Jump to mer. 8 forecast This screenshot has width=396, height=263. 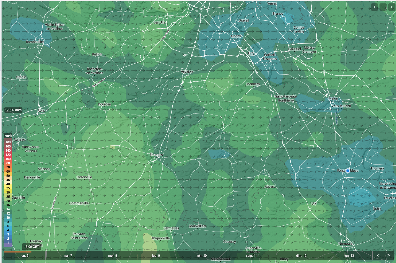pos(113,256)
